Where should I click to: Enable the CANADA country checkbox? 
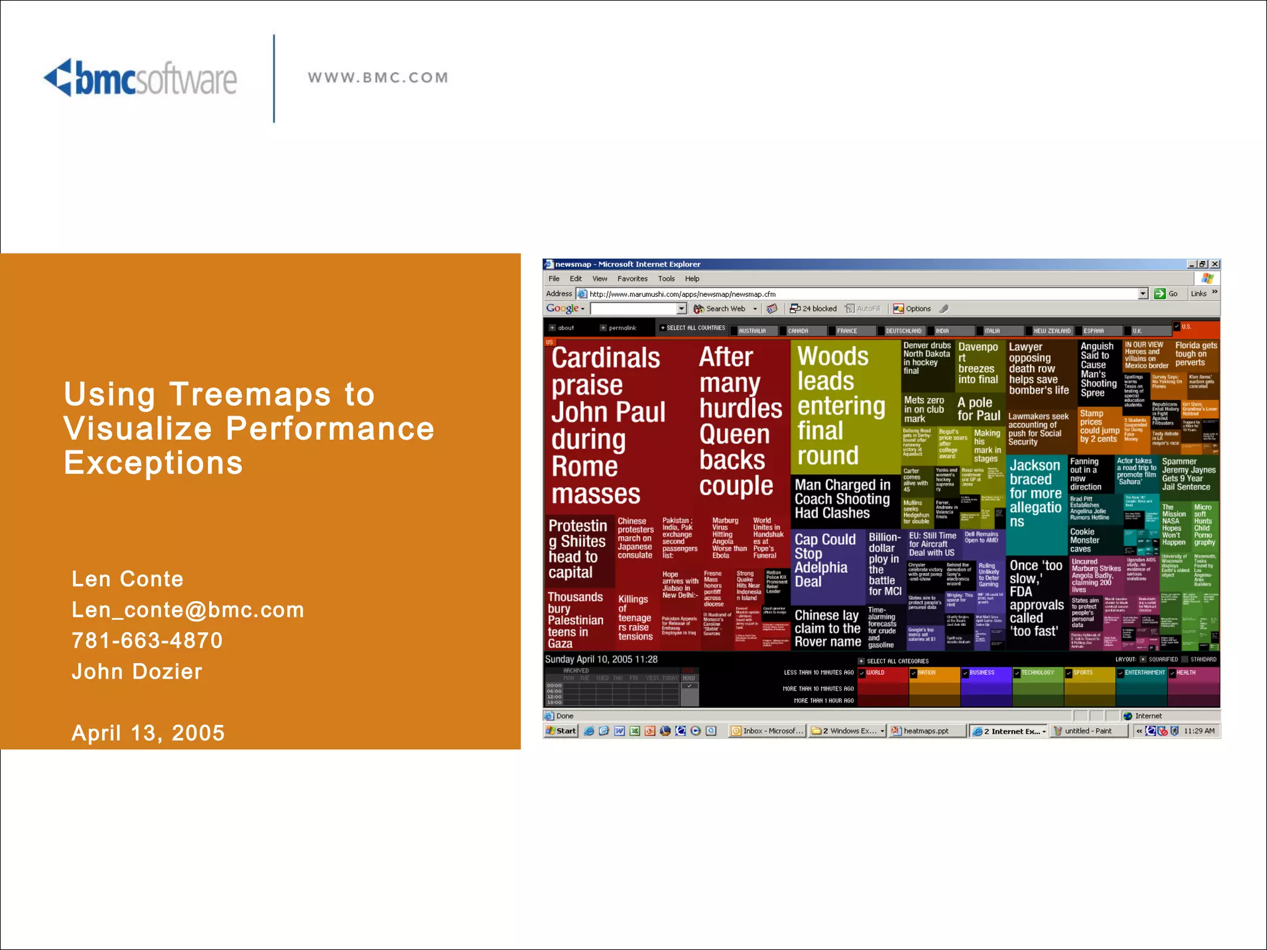point(783,331)
